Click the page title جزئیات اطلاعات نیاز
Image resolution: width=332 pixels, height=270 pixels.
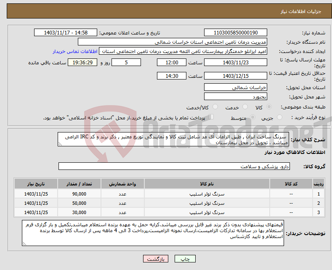pos(301,11)
